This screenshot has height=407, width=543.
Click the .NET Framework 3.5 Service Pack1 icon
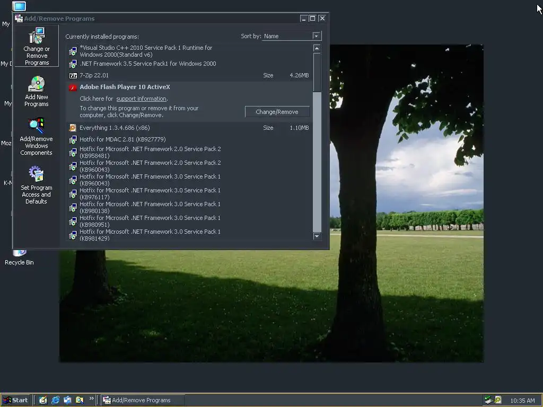[73, 64]
